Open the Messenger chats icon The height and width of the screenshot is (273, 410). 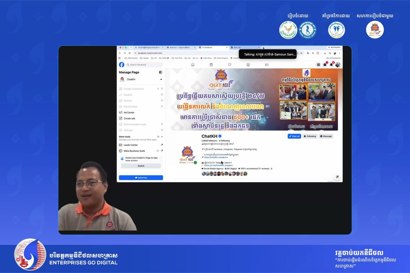pyautogui.click(x=325, y=65)
